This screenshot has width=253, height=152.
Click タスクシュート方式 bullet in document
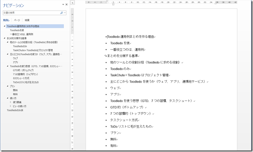pos(124,120)
